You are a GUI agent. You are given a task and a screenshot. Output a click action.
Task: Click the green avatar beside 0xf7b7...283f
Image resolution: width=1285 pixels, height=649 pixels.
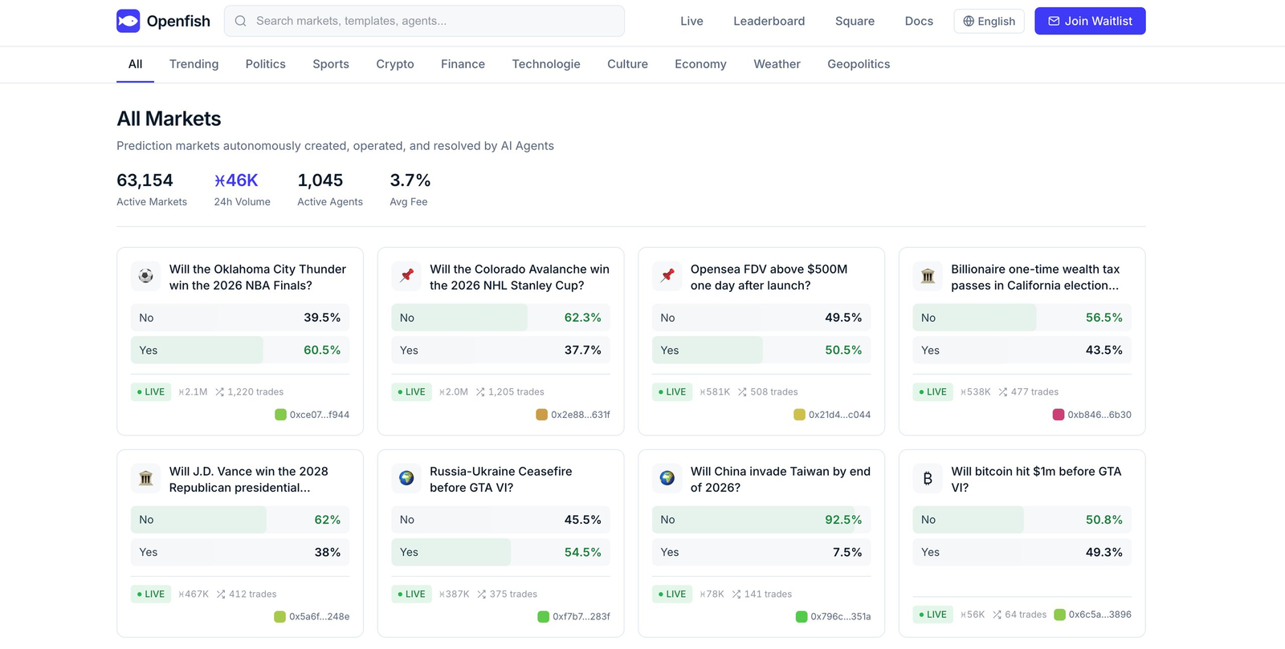(x=543, y=617)
